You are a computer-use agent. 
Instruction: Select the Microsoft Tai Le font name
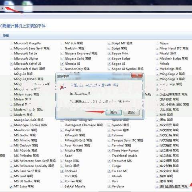[x=26, y=54]
